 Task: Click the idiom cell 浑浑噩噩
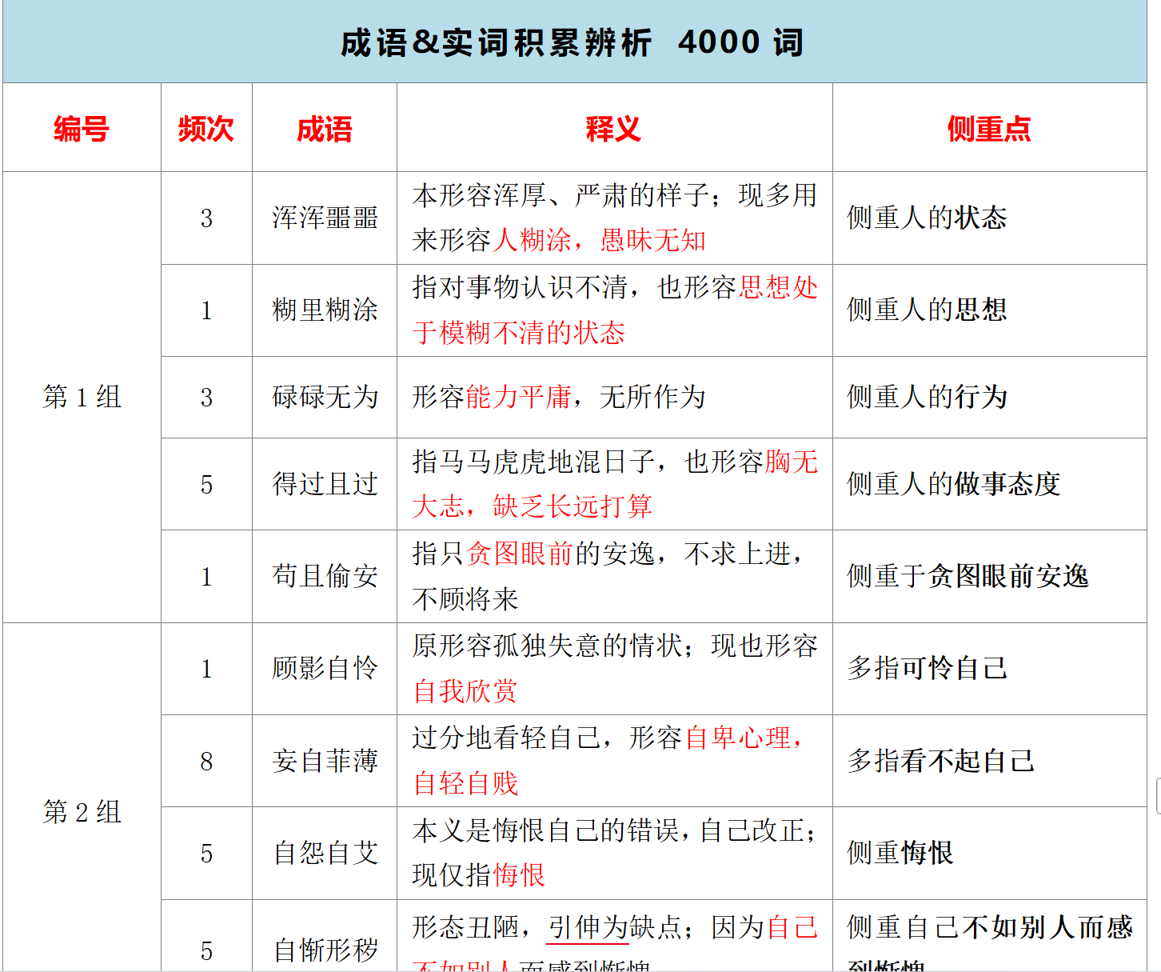[x=325, y=218]
